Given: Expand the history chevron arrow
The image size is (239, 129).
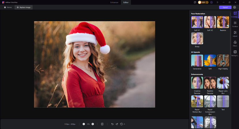Looking at the screenshot, I should tap(124, 124).
